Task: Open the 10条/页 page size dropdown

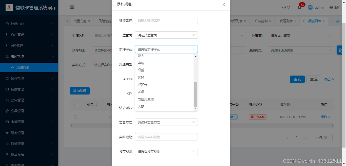Action: point(322,137)
